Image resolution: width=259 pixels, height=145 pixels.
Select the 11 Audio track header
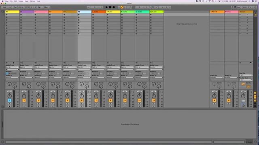[157, 12]
